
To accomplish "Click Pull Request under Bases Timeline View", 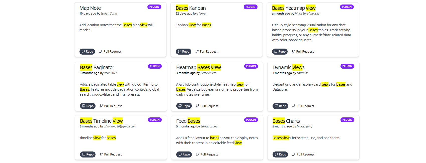I will 111,154.
